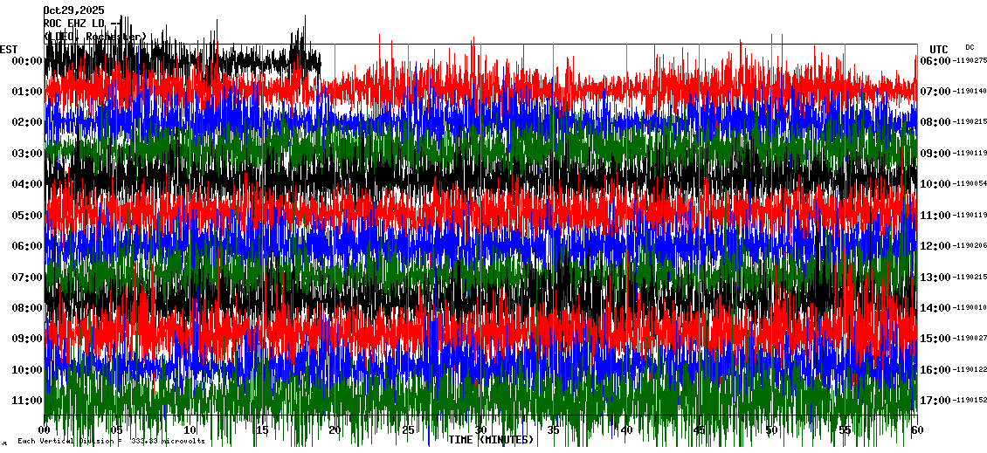Image resolution: width=987 pixels, height=453 pixels.
Task: Click the 05 minute tick label
Action: [x=117, y=430]
